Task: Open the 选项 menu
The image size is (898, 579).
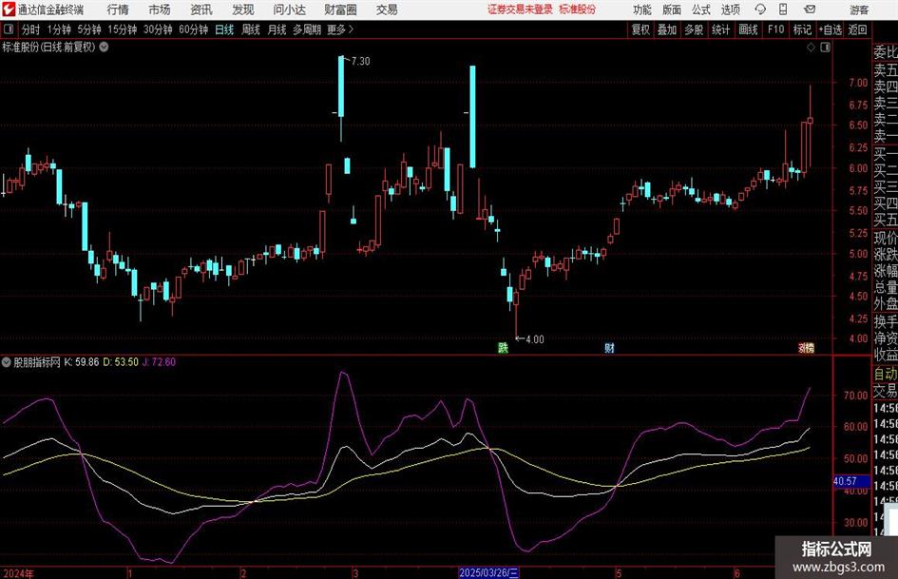Action: point(730,10)
